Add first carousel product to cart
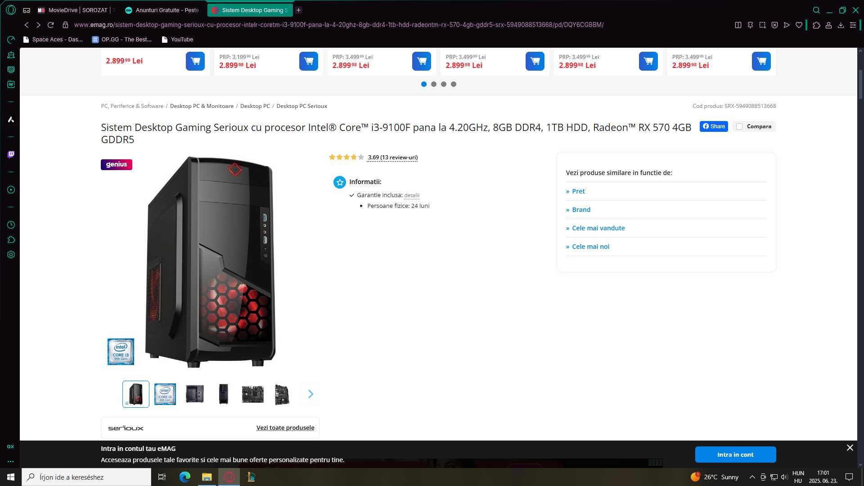 click(x=195, y=61)
